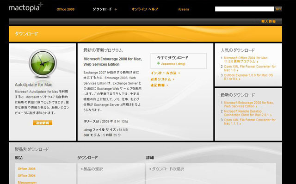296x184 pixels.
Task: Open Remote Desktop Connection Client 2.0.1 link
Action: 248,113
